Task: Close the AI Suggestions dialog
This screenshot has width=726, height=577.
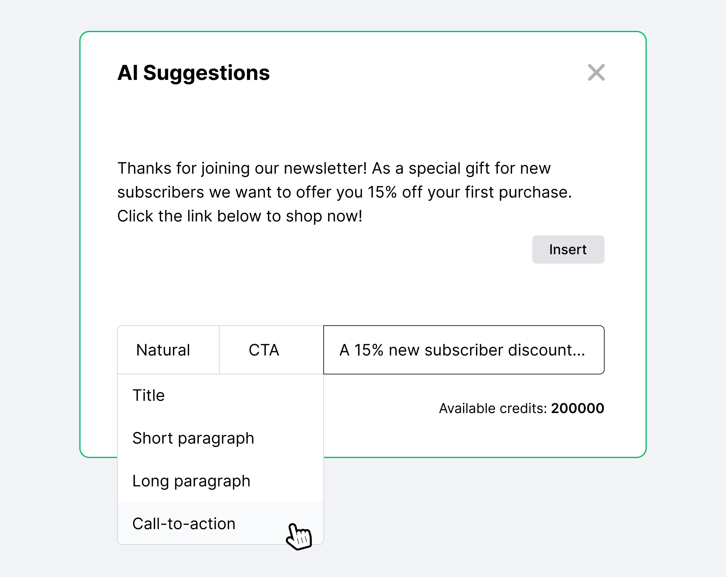Action: [596, 72]
